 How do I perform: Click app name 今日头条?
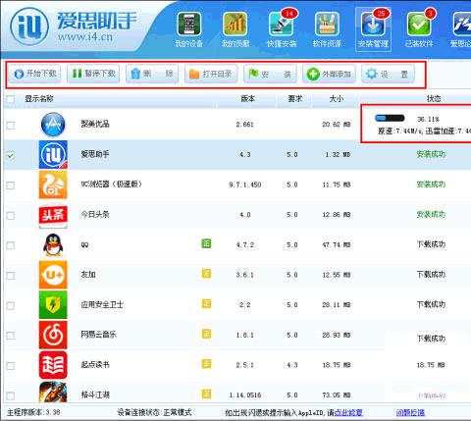click(95, 214)
